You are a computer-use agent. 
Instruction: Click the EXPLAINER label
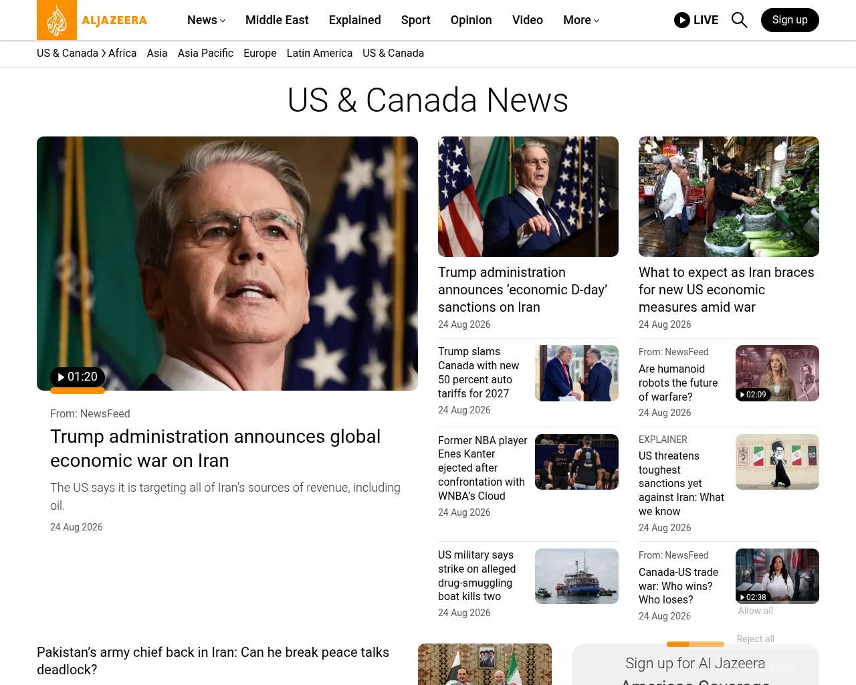point(663,439)
